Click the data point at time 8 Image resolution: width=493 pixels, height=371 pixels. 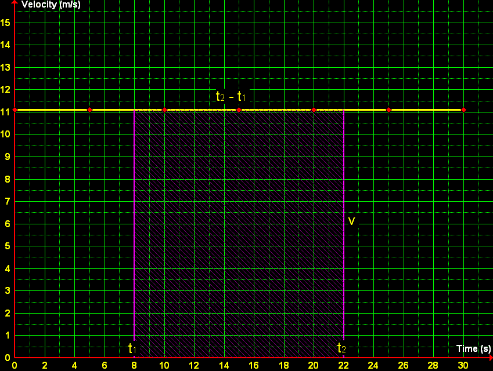(x=133, y=109)
